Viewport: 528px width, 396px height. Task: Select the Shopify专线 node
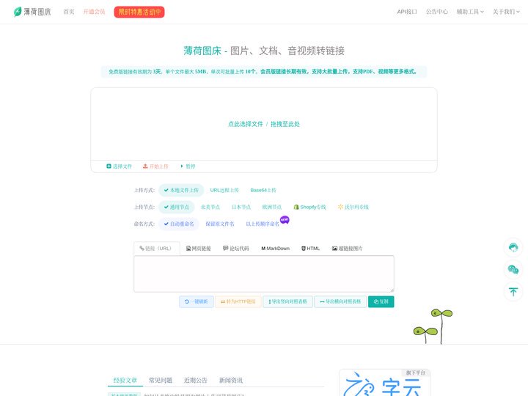(309, 207)
